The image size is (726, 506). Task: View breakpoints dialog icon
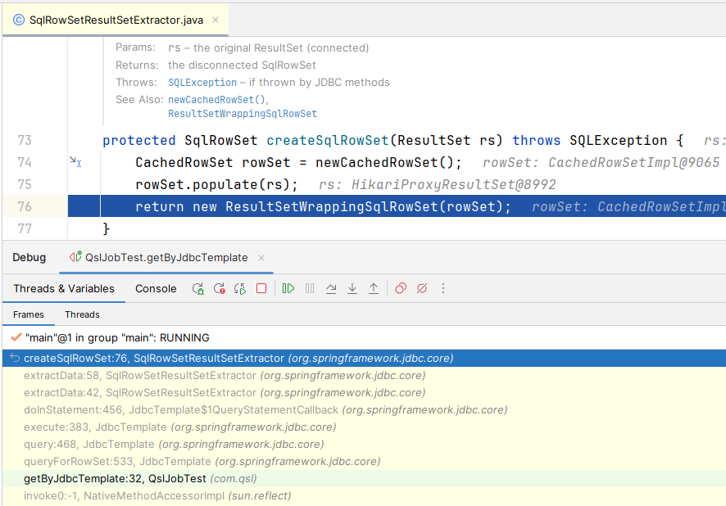(x=401, y=288)
